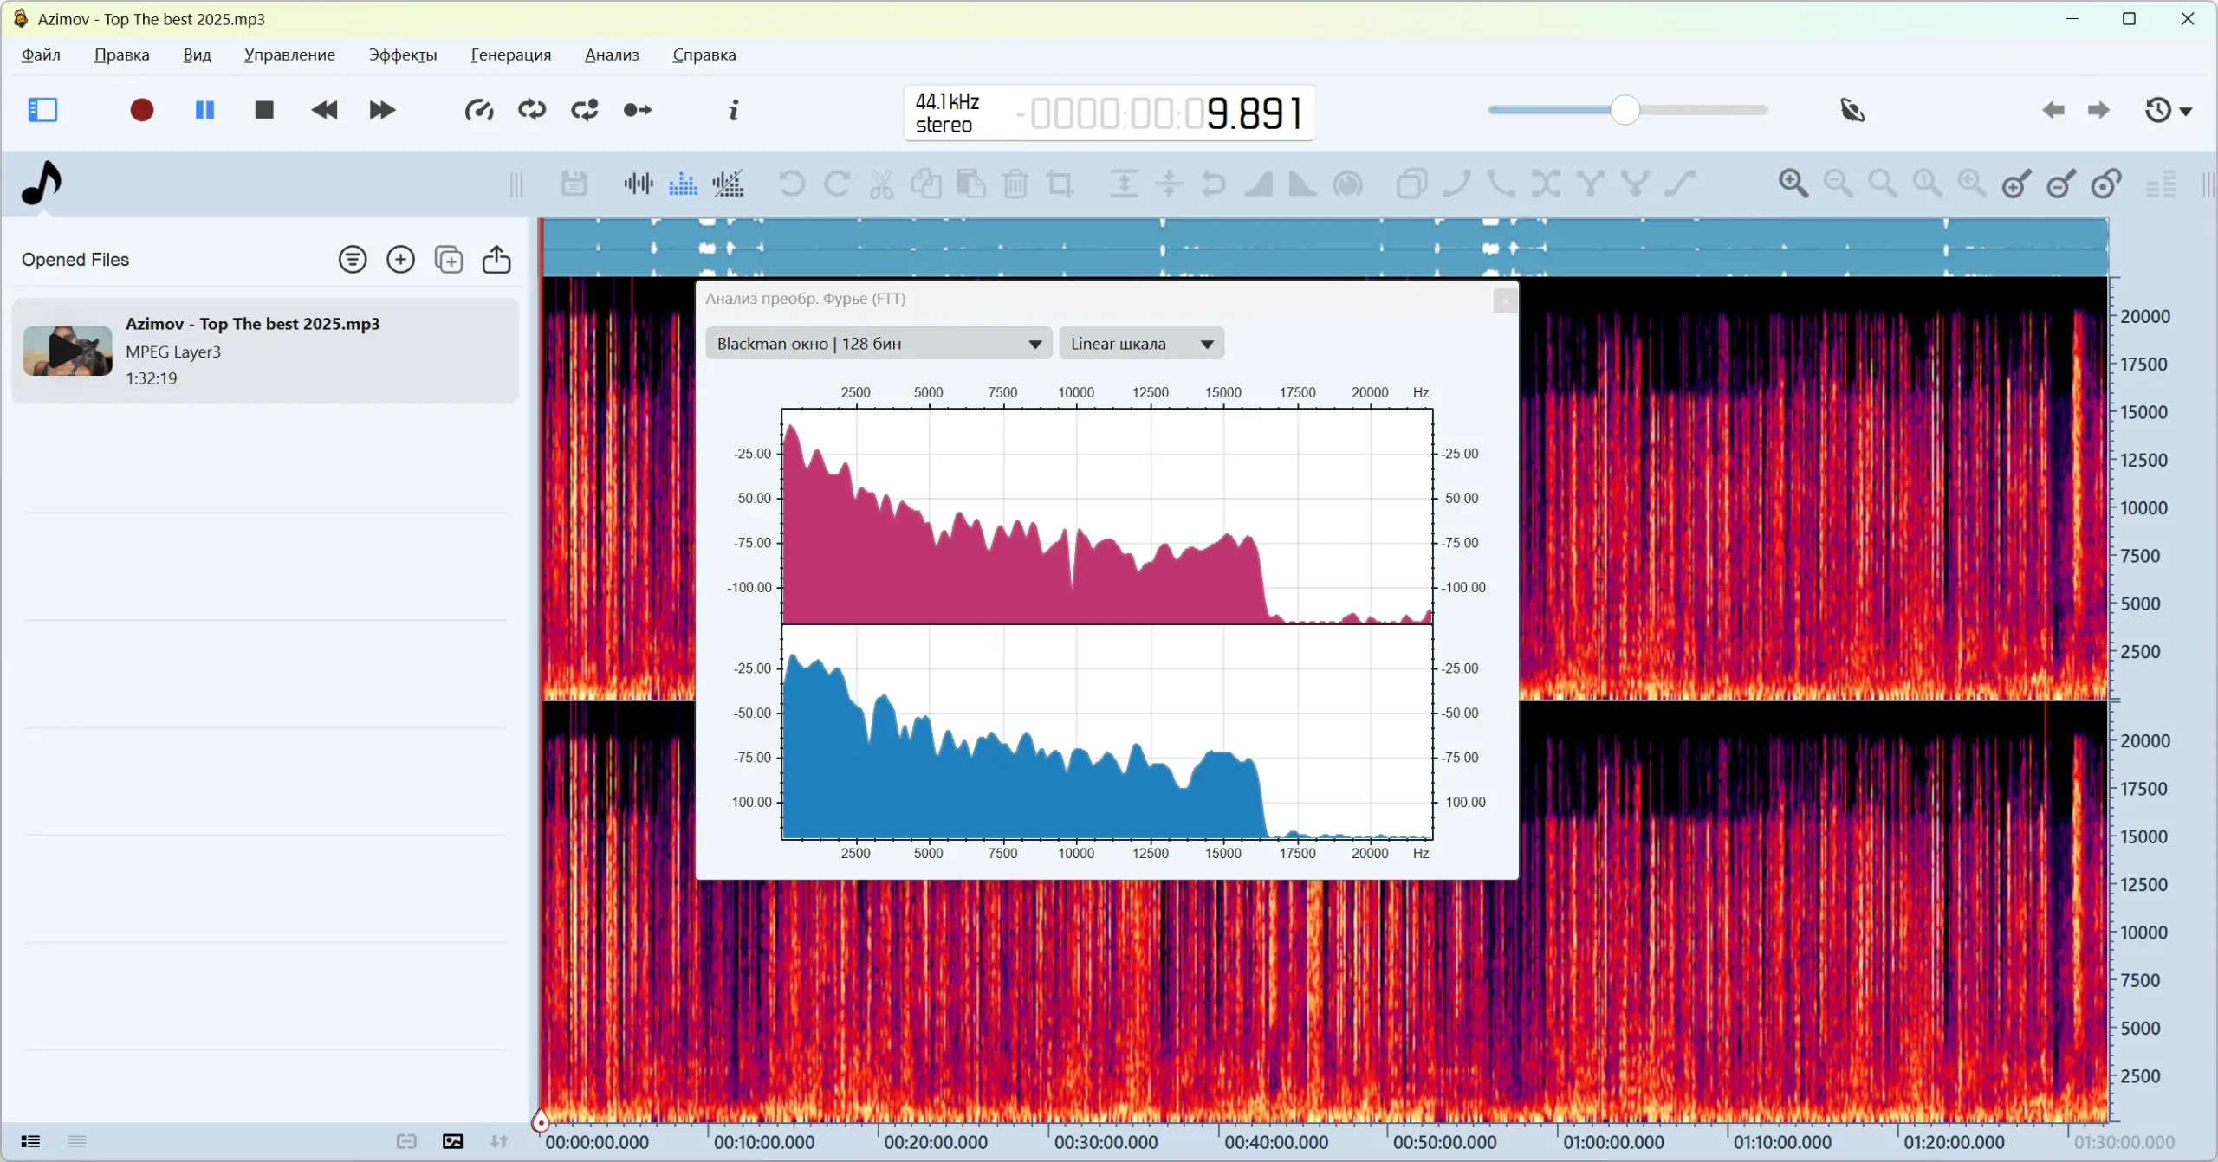
Task: Select the Azimov mp3 file thumbnail
Action: pos(68,351)
